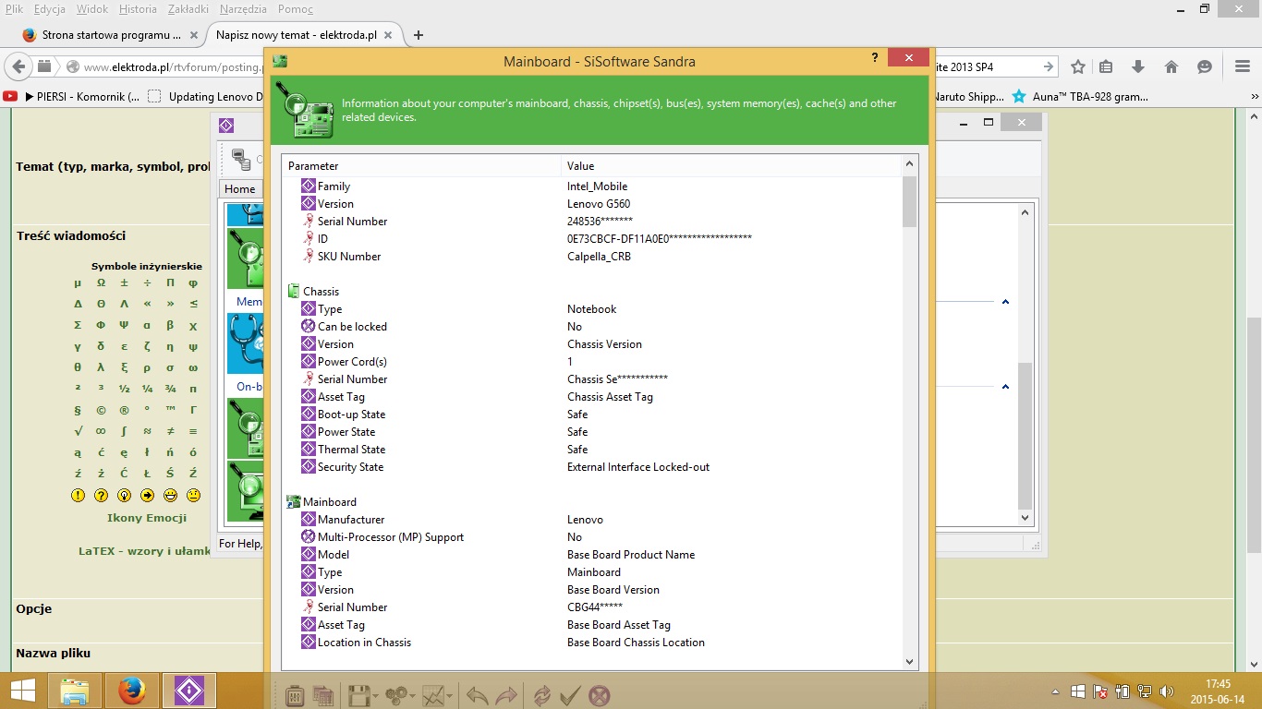The height and width of the screenshot is (709, 1262).
Task: Open Firefox from the Windows taskbar
Action: [x=132, y=691]
